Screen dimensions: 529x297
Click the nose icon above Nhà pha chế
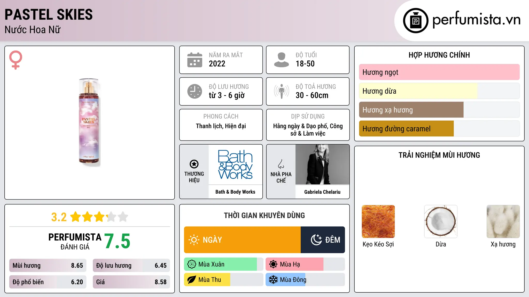point(281,164)
